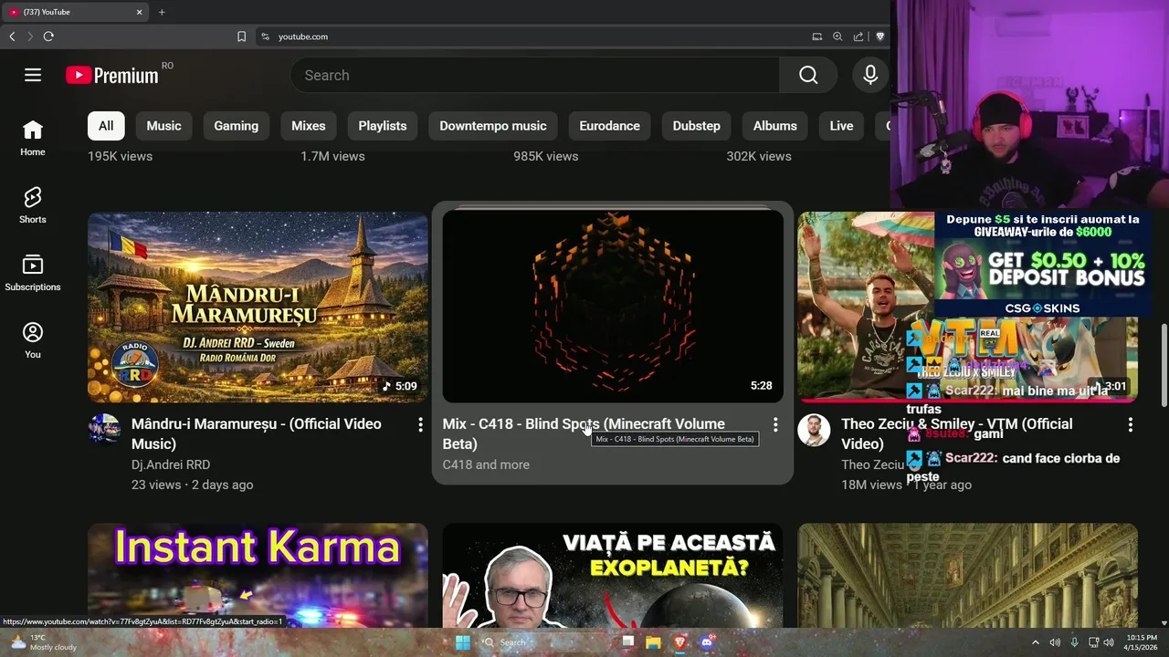
Task: Open Brave Shields lion icon
Action: click(879, 36)
